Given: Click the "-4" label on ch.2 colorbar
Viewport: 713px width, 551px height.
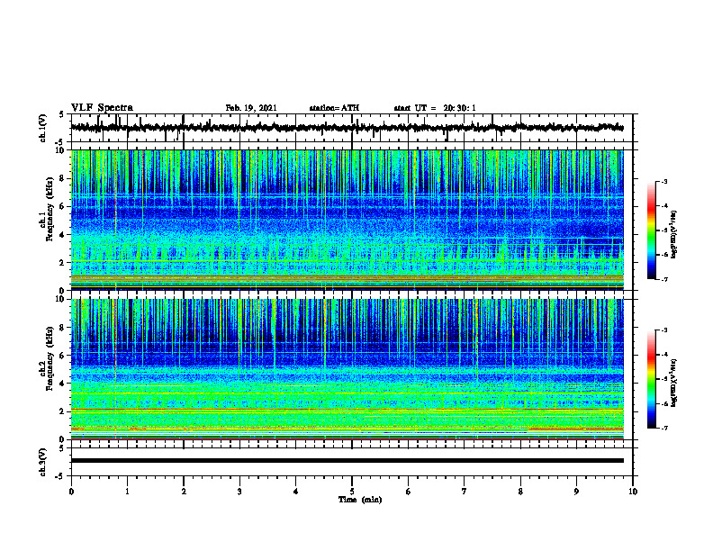Looking at the screenshot, I should tap(664, 355).
